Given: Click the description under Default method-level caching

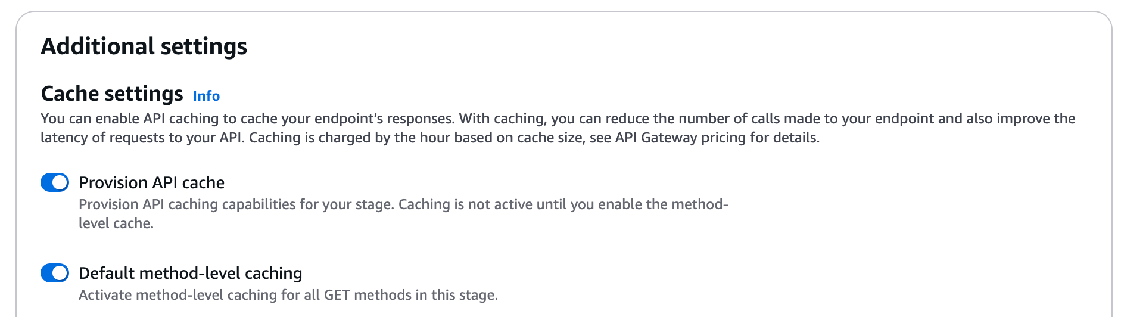Looking at the screenshot, I should (x=288, y=295).
